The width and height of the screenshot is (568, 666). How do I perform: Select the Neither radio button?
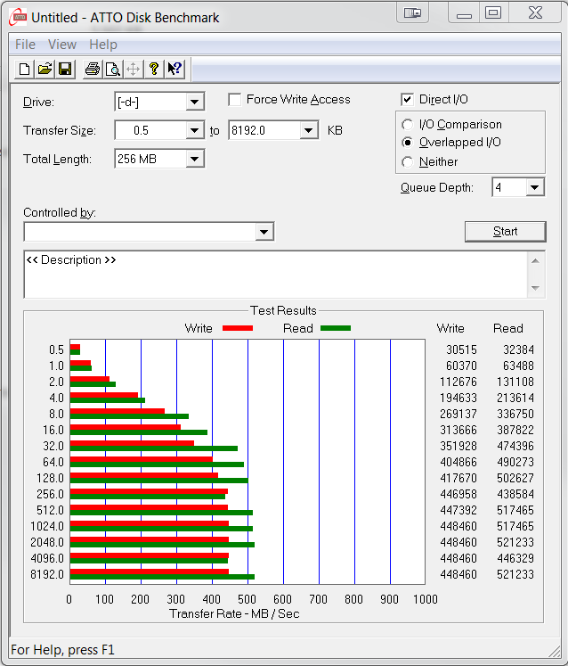[408, 162]
